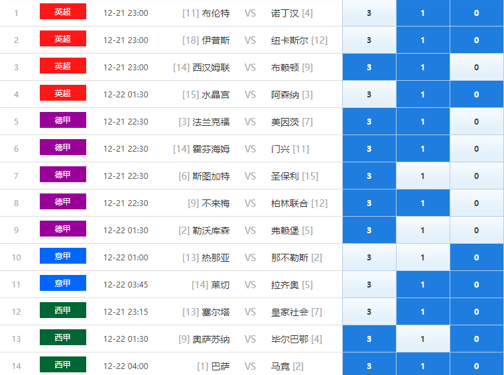504x375 pixels.
Task: Toggle option 3 for 热那亚 vs 那不勒斯
Action: pyautogui.click(x=369, y=257)
